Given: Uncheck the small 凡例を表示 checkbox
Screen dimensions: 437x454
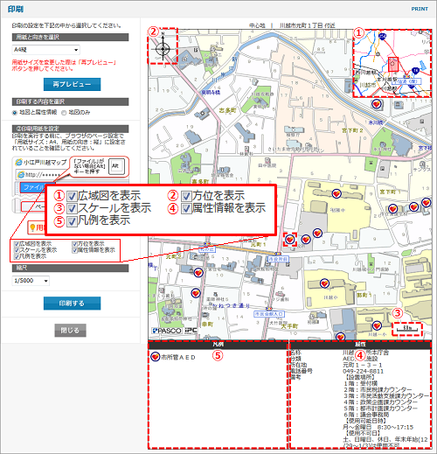Looking at the screenshot, I should pos(17,256).
